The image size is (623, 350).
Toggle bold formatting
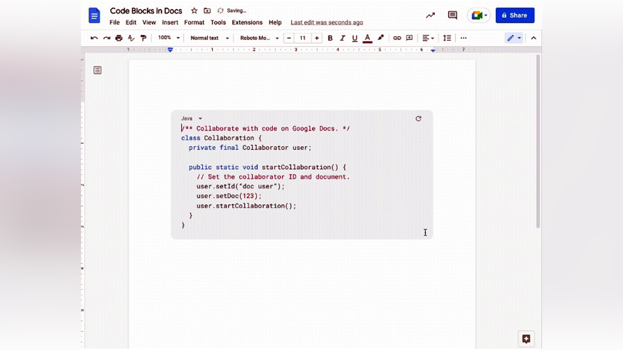pos(330,38)
